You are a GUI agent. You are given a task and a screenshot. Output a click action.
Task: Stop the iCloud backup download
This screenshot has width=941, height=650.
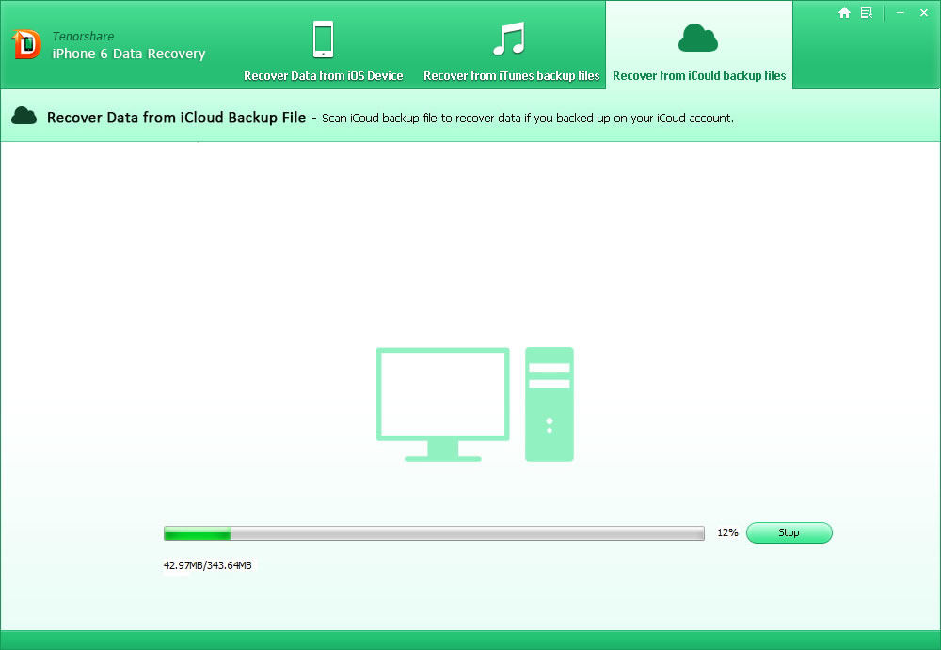789,533
